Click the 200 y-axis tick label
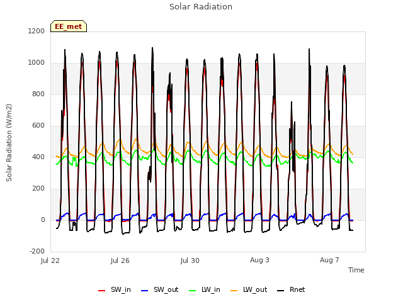The height and width of the screenshot is (302, 403). 38,188
